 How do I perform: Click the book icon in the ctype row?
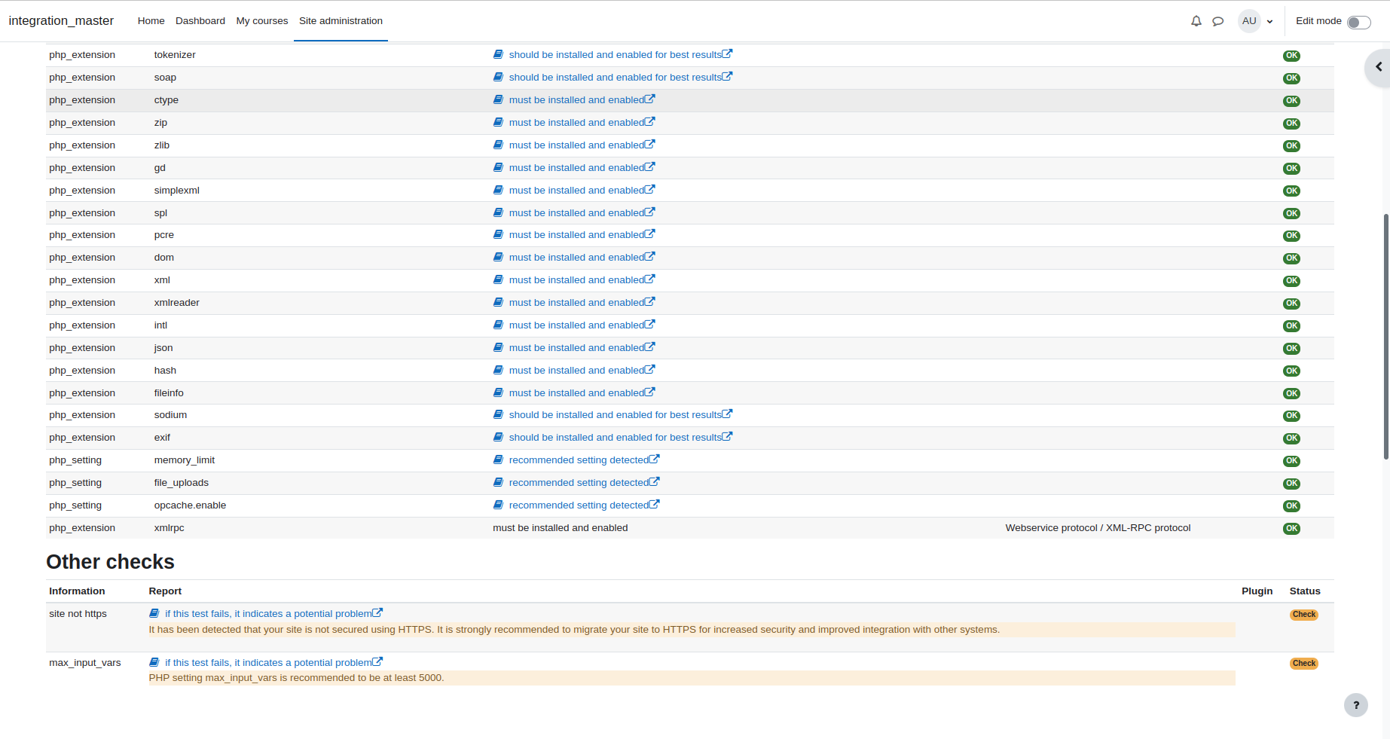(498, 99)
